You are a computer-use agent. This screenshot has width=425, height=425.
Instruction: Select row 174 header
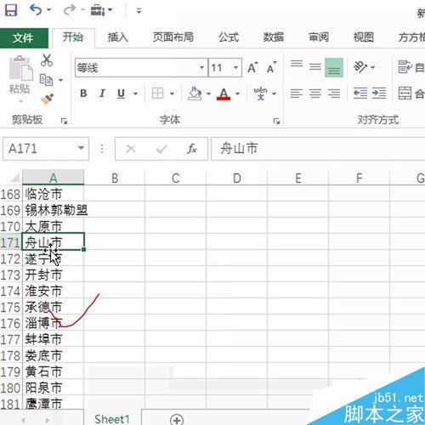click(11, 292)
